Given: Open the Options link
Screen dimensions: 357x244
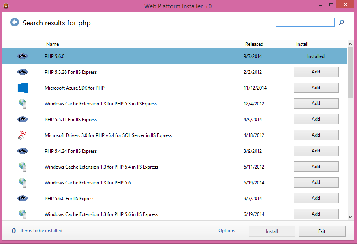Looking at the screenshot, I should 227,231.
